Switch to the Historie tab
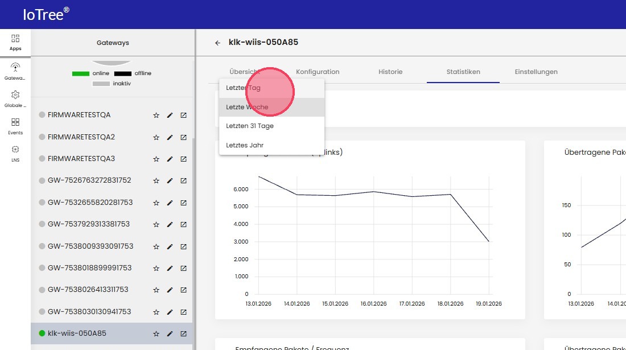 pyautogui.click(x=390, y=72)
